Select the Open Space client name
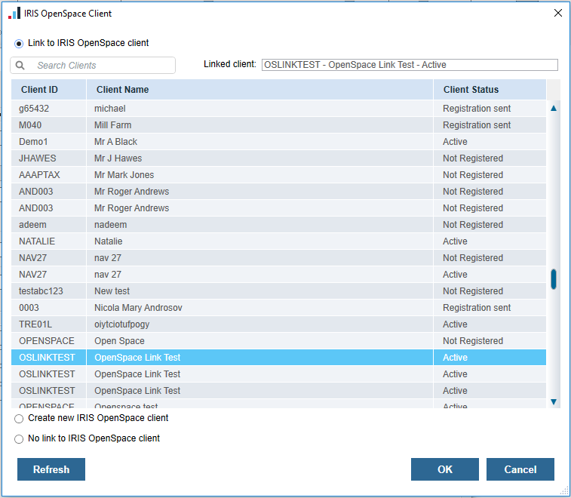This screenshot has height=498, width=571. pyautogui.click(x=119, y=341)
